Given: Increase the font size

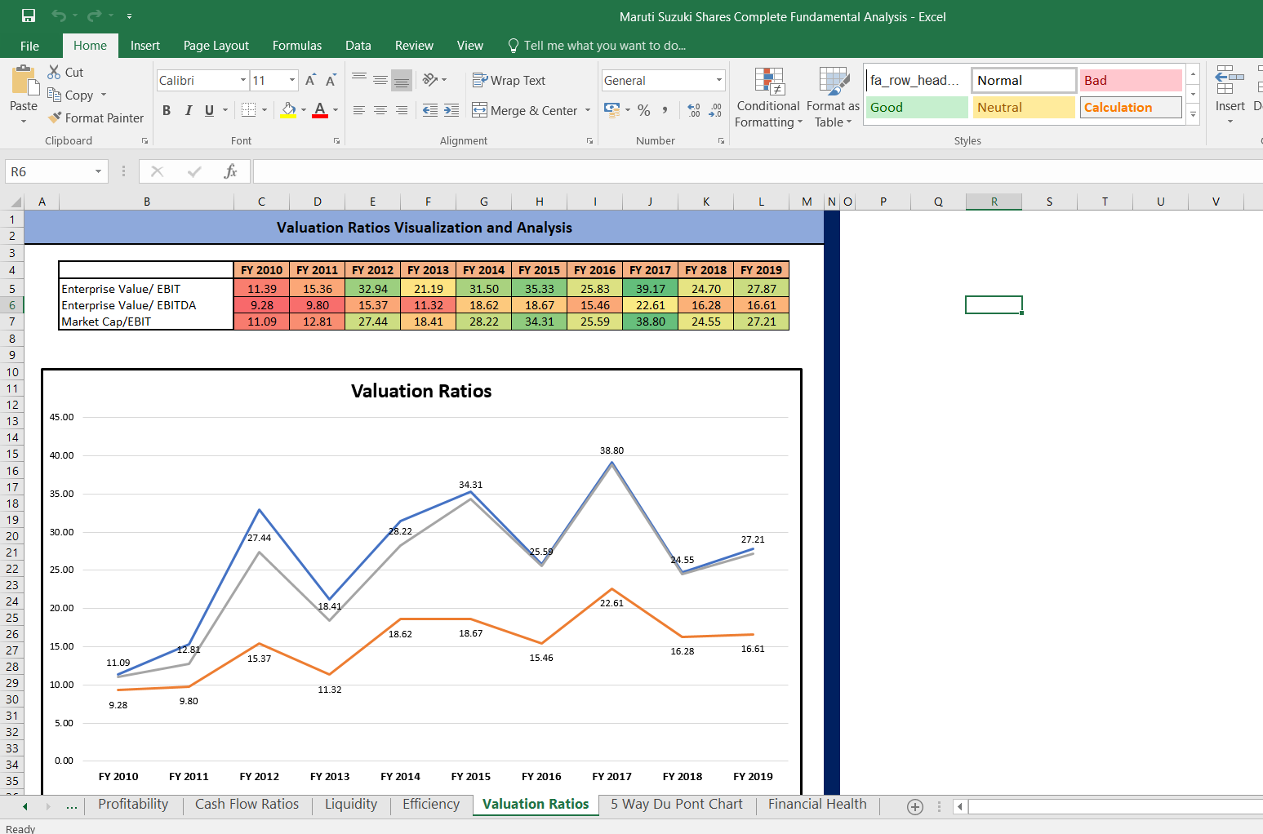Looking at the screenshot, I should point(310,80).
